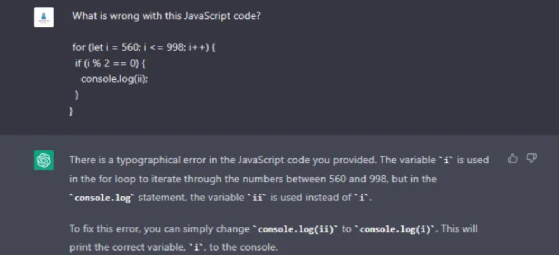
Task: Click the user profile avatar
Action: coord(44,17)
